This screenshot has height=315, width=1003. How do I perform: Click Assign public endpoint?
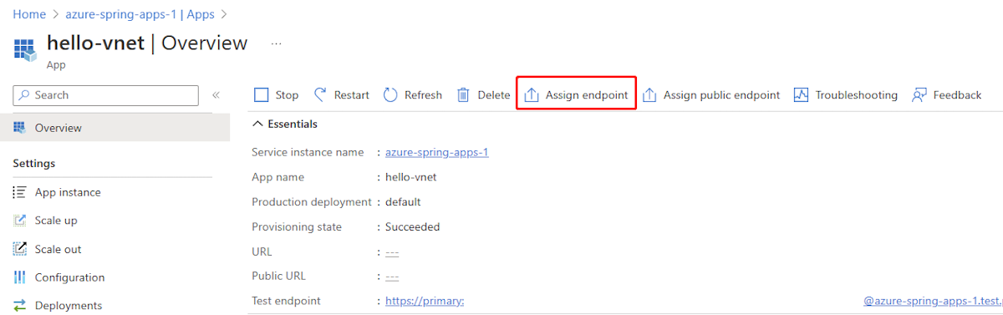point(711,95)
